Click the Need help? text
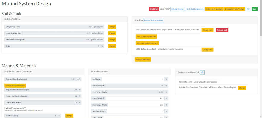262x118 pixels. (165, 9)
